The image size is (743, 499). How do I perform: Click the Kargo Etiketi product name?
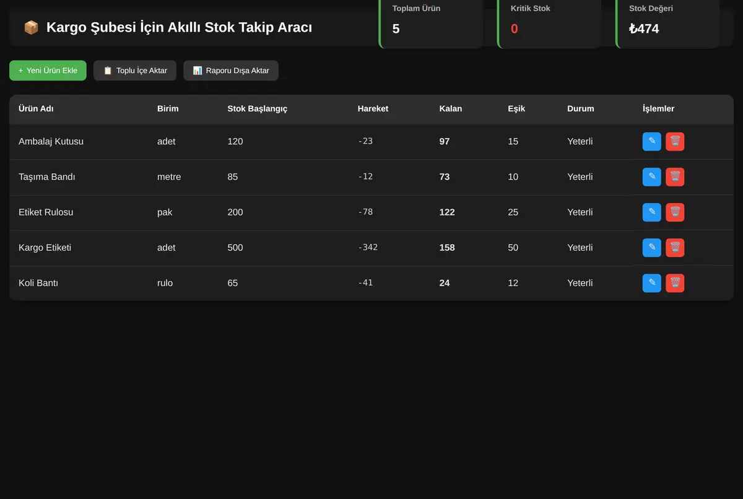pos(45,248)
